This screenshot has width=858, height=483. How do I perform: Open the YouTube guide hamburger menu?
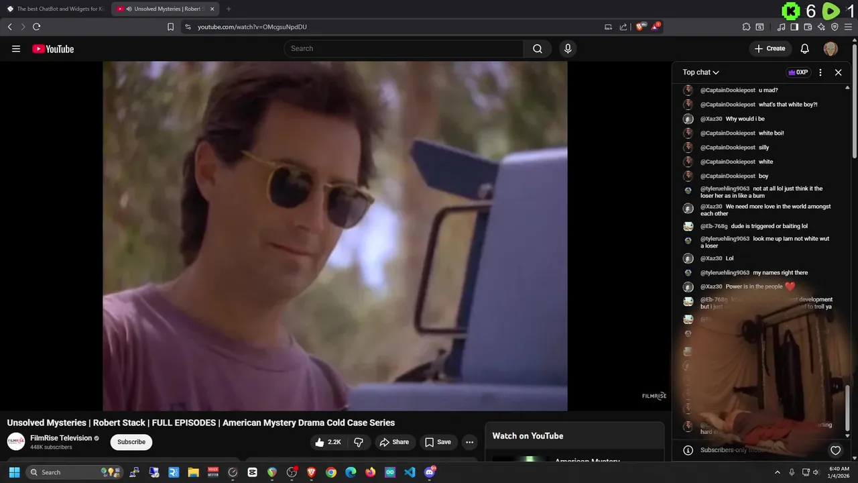click(16, 49)
